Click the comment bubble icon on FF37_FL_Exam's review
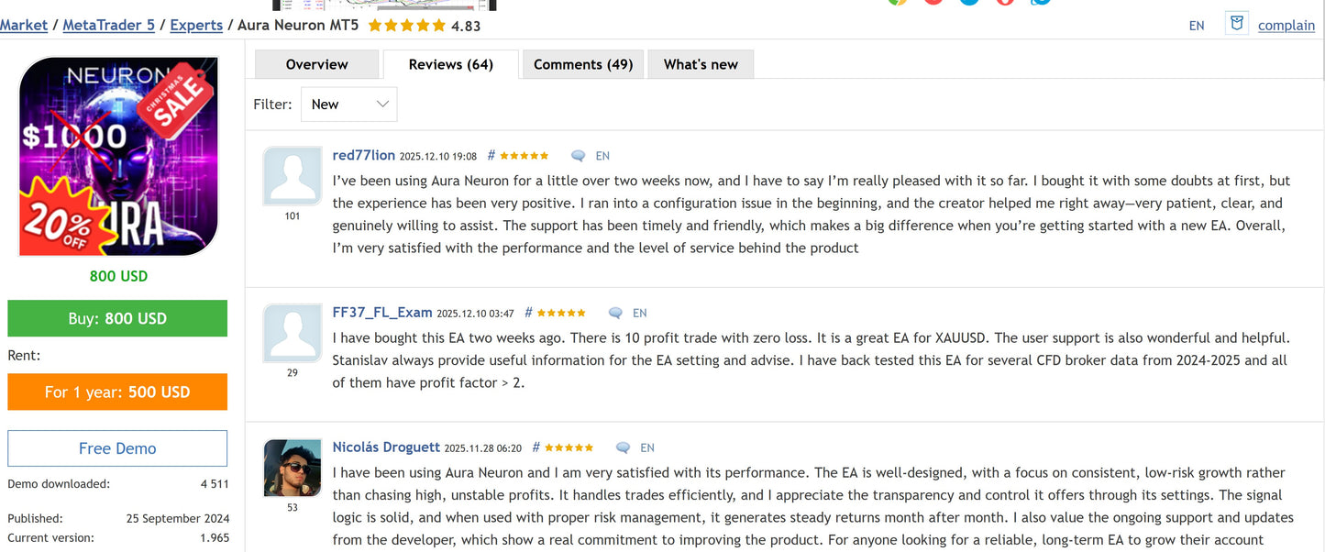 (x=615, y=314)
